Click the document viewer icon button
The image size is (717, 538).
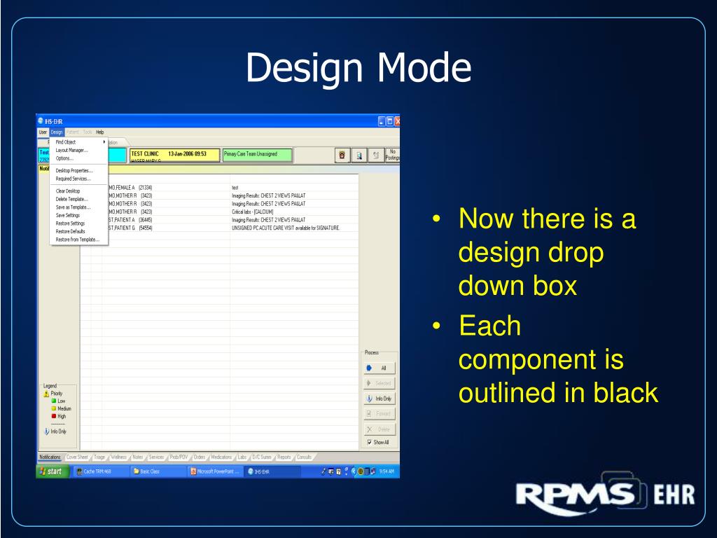pos(359,155)
